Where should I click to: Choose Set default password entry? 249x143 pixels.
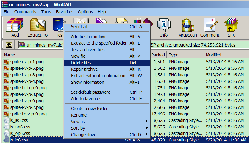[107, 92]
